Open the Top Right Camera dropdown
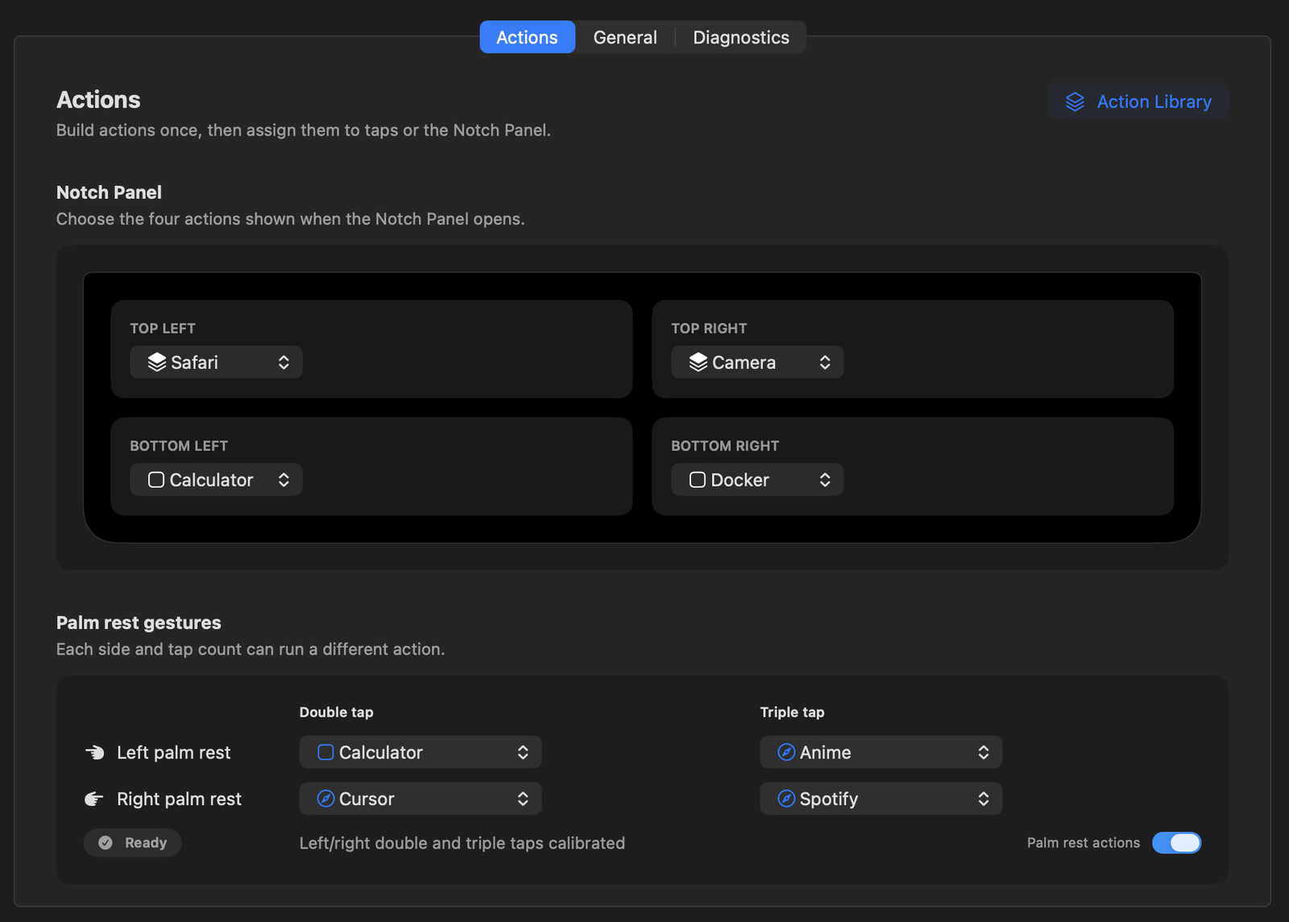Screen dimensions: 1289x922 click(757, 362)
